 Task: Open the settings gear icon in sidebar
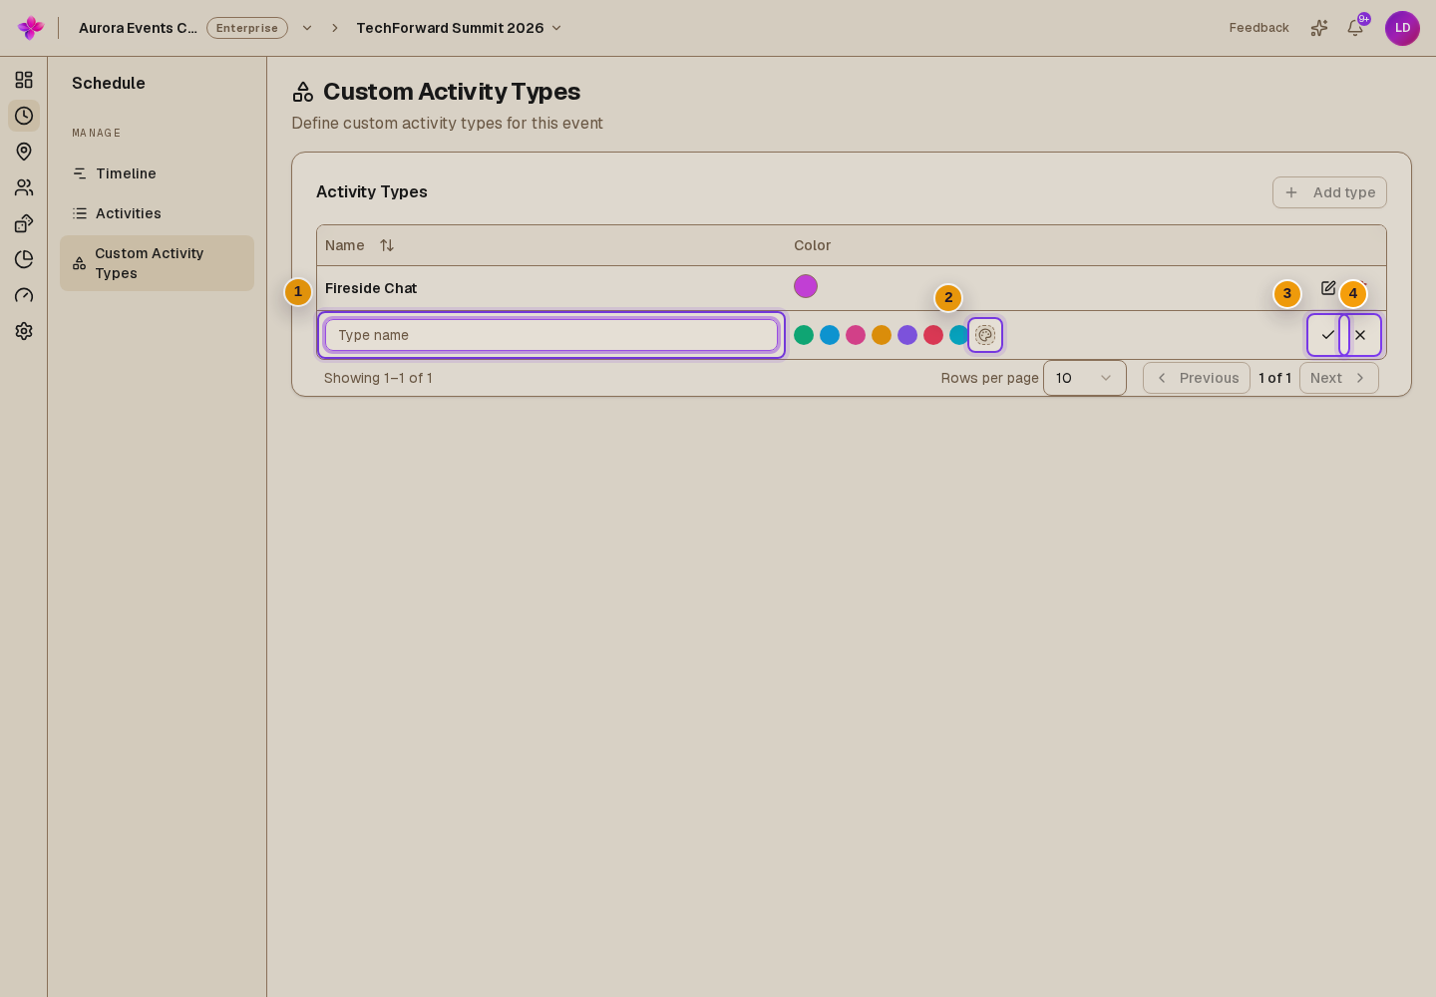click(x=24, y=331)
